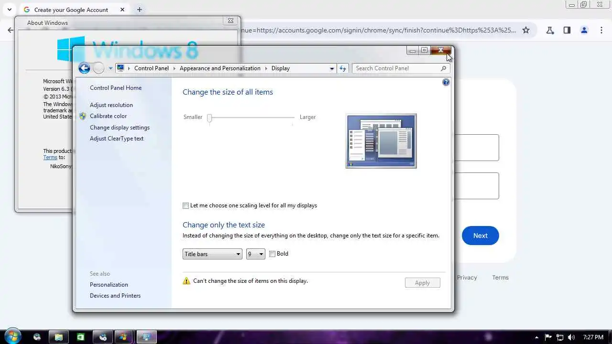Close the About Windows dialog
This screenshot has width=612, height=344.
(x=230, y=21)
